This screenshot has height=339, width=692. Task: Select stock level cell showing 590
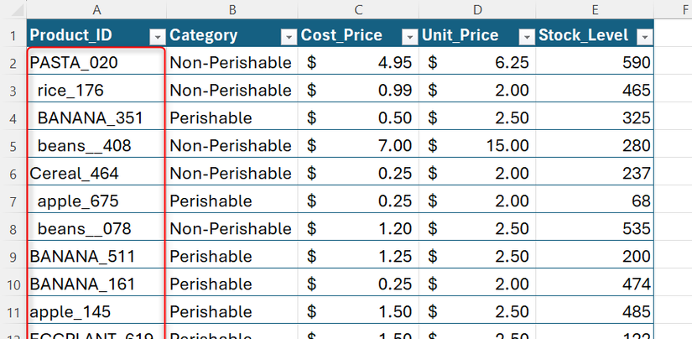point(594,63)
